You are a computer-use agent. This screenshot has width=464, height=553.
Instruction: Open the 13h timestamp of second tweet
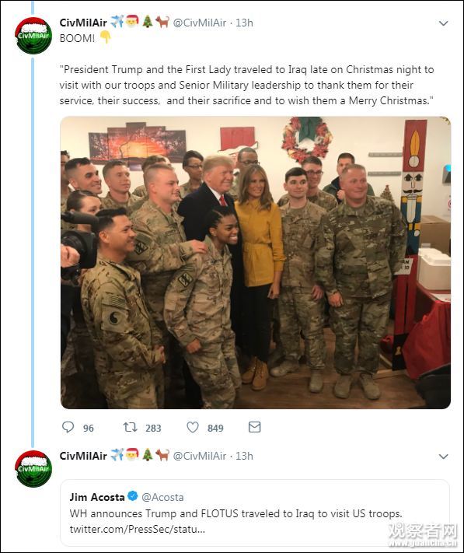(x=244, y=456)
